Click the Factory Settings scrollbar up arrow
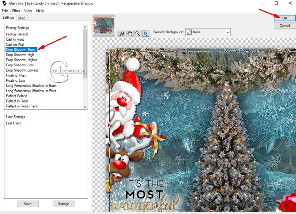Viewport: 296px width, 214px height. [85, 27]
